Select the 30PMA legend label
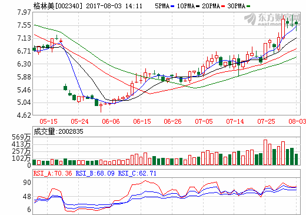 [x=237, y=6]
